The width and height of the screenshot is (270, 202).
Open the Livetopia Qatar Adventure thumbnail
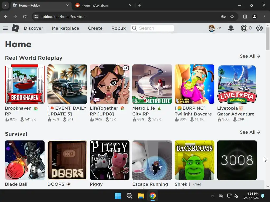(237, 84)
